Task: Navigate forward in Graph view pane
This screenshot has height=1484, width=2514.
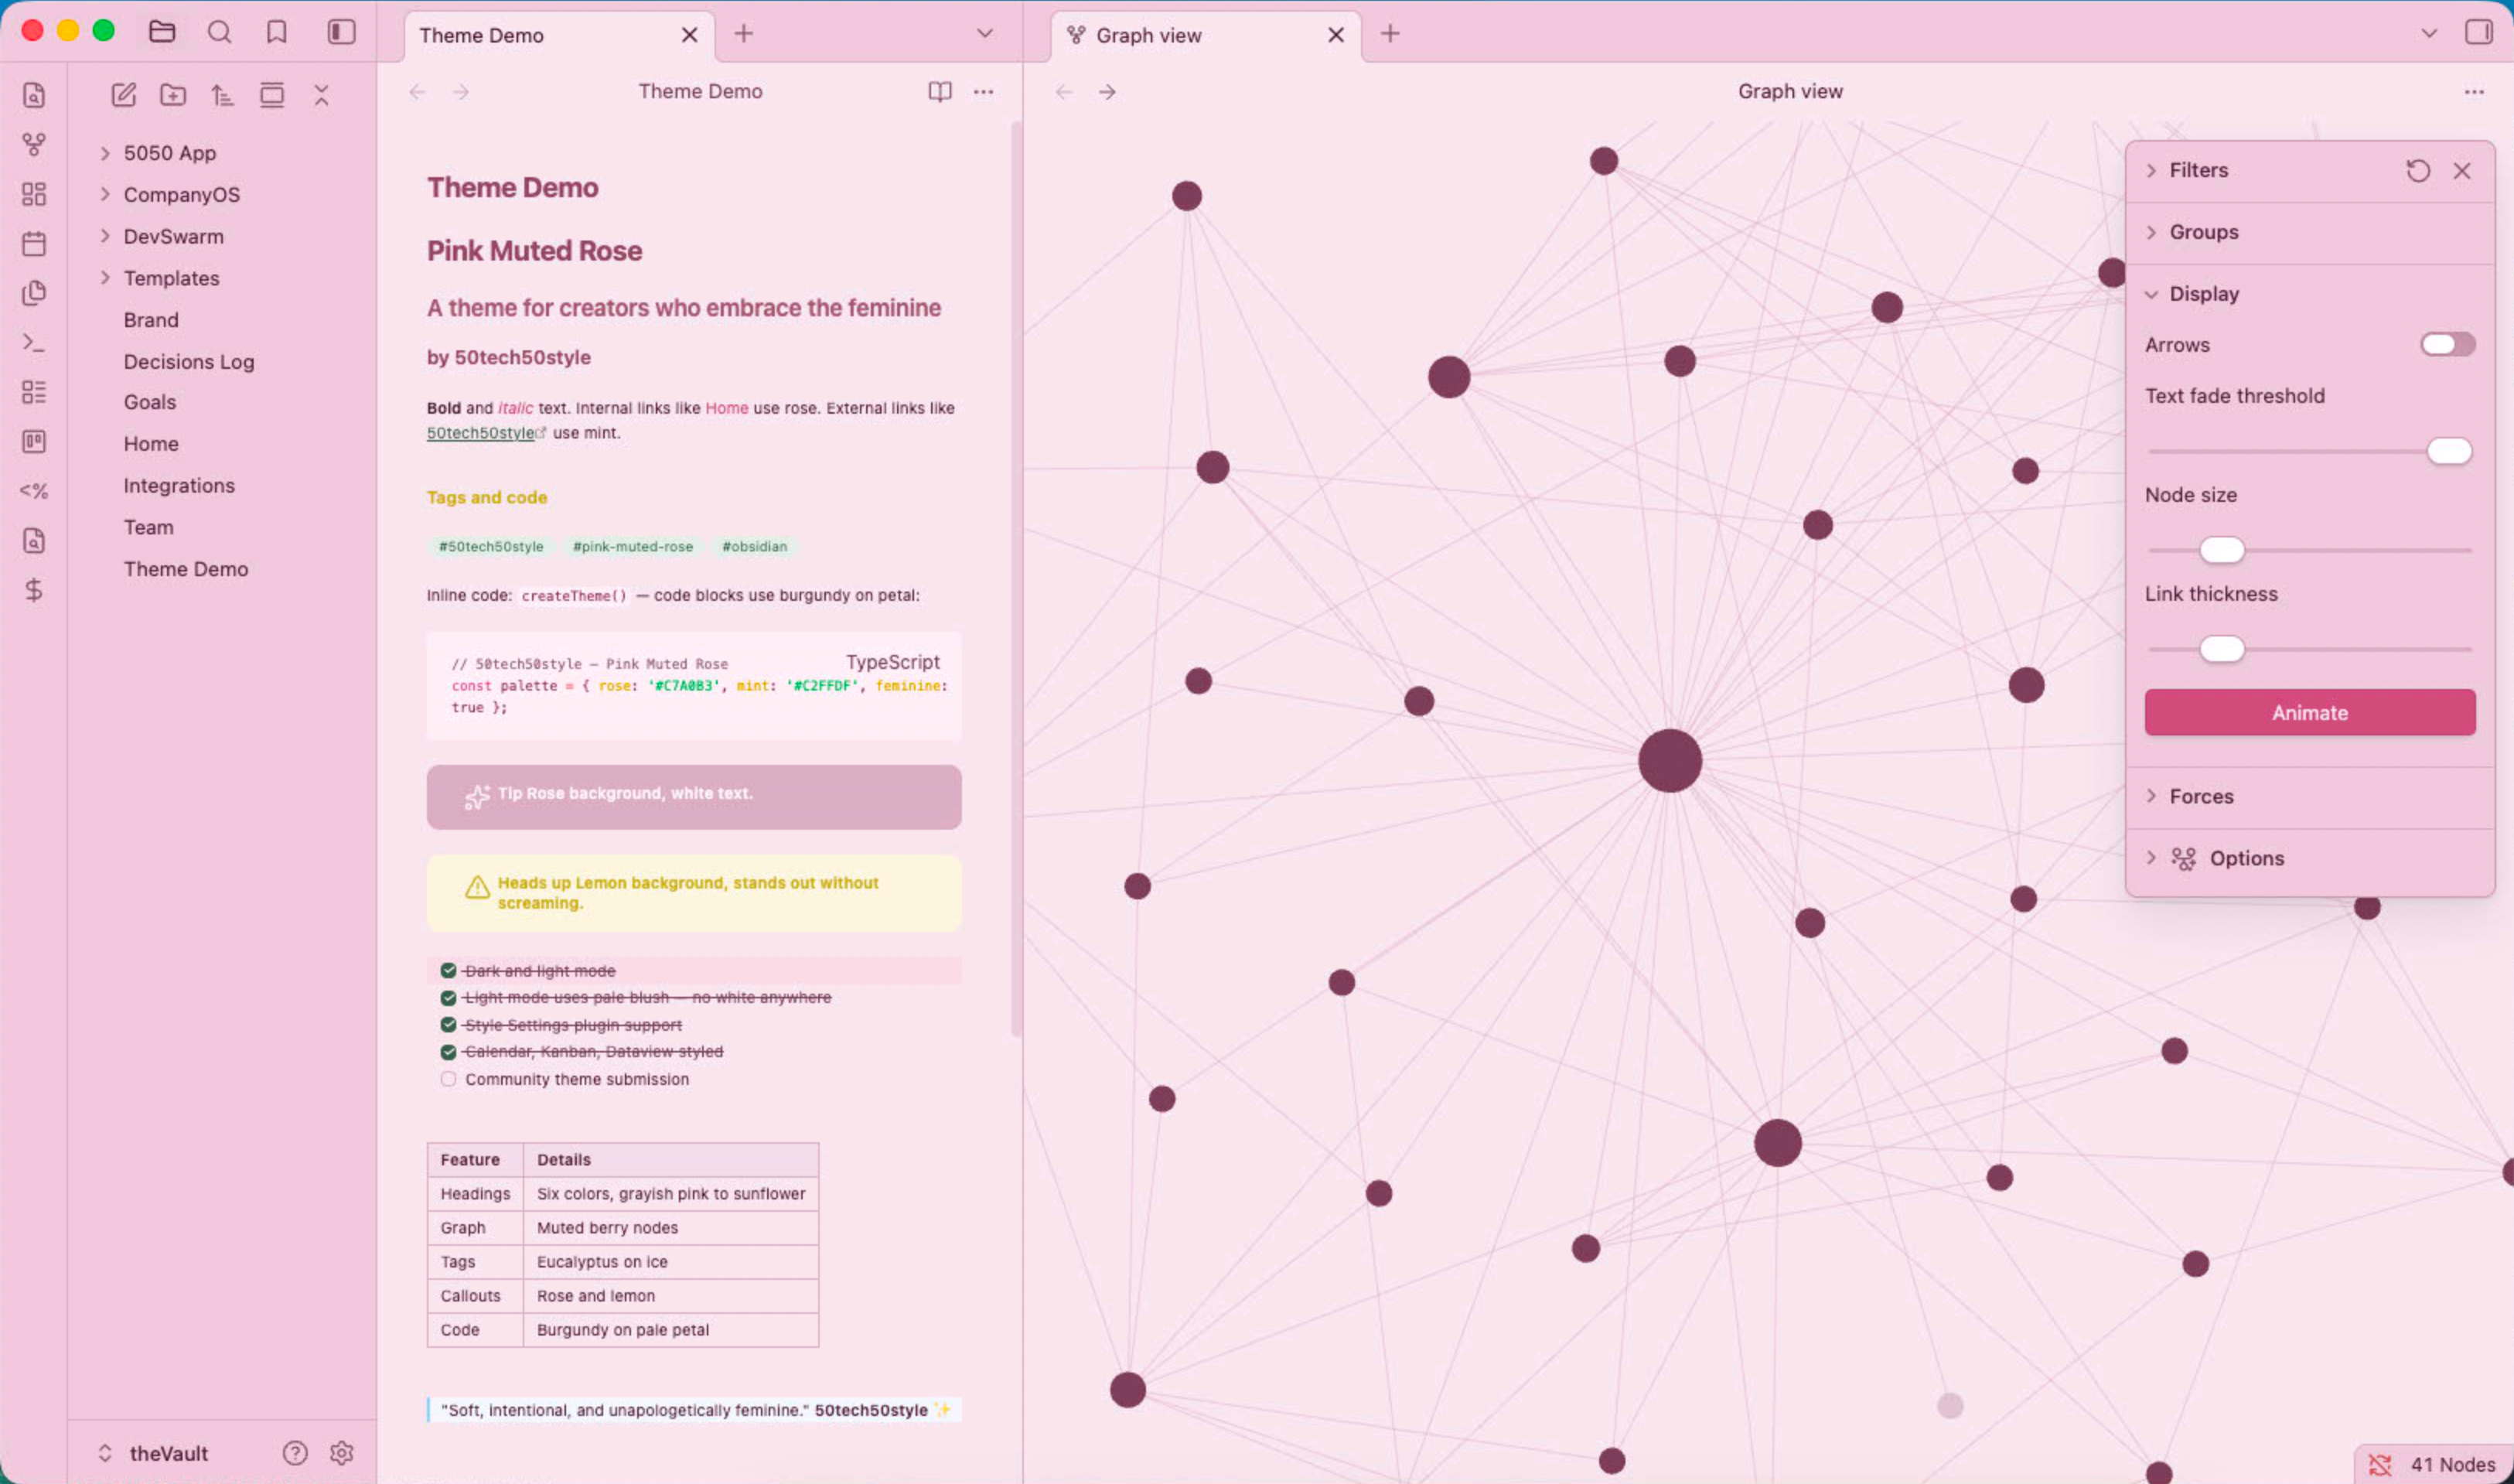Action: click(1107, 92)
